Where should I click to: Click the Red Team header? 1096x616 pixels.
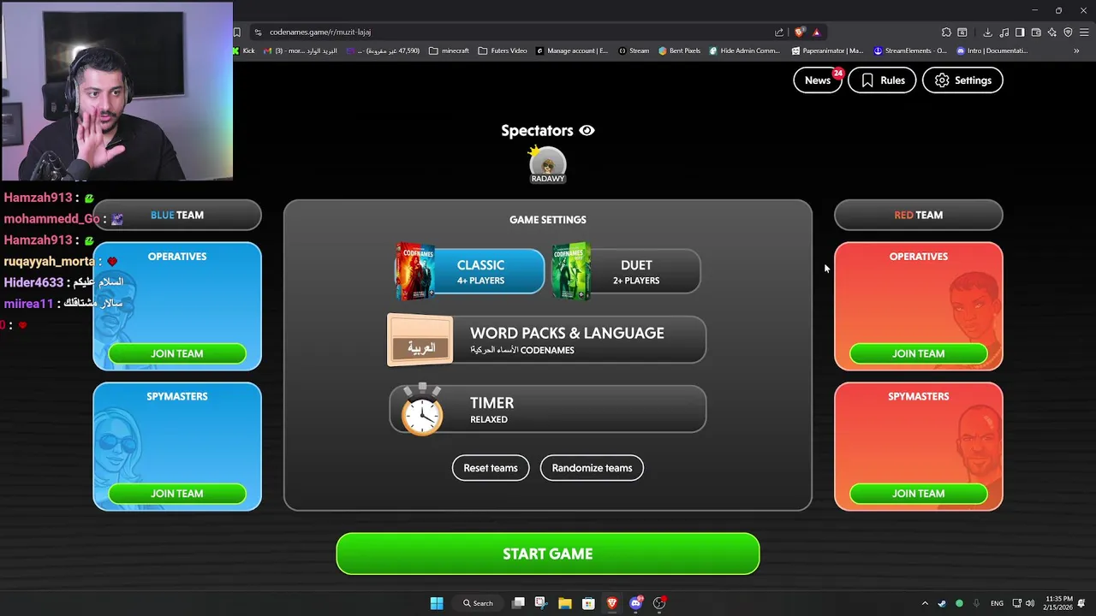coord(919,216)
